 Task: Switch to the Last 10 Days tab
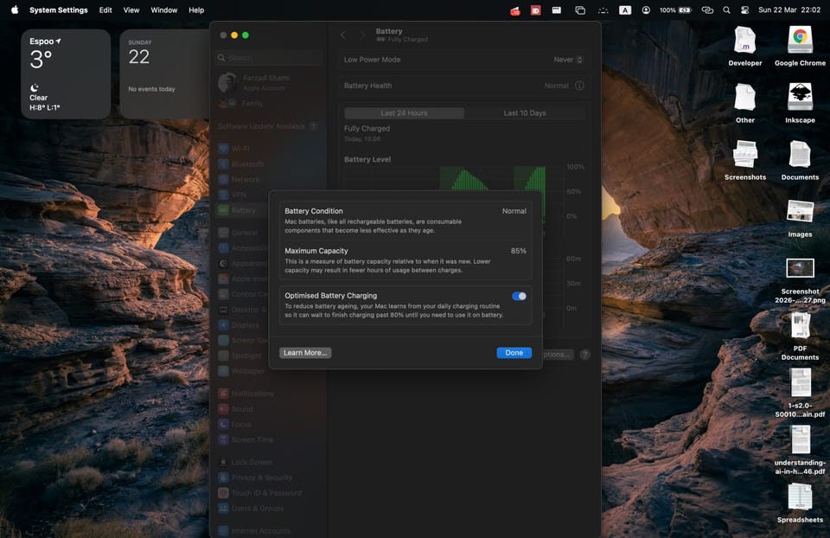(525, 113)
